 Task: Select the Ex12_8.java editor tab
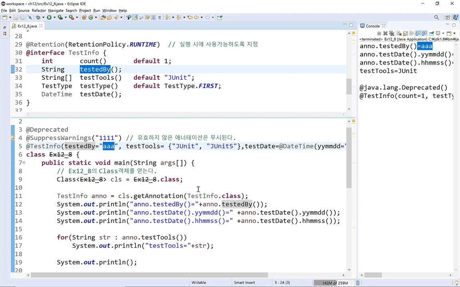pyautogui.click(x=27, y=26)
